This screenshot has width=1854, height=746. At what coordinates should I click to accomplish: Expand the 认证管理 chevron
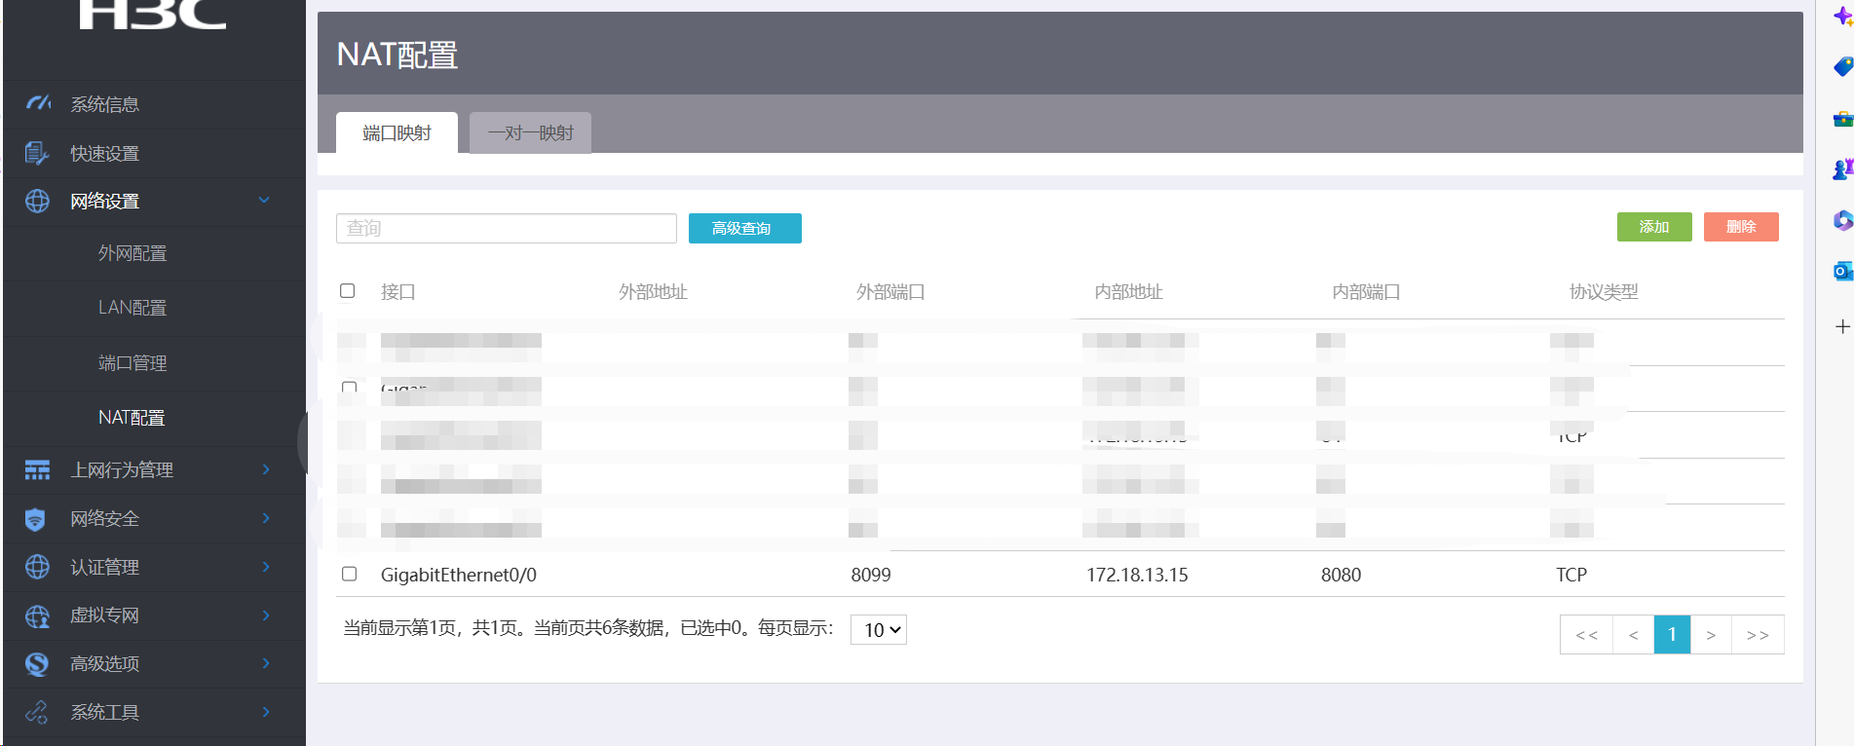[266, 567]
